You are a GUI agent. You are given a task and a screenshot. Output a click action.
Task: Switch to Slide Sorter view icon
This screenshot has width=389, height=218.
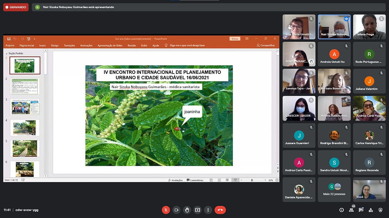pos(219,180)
